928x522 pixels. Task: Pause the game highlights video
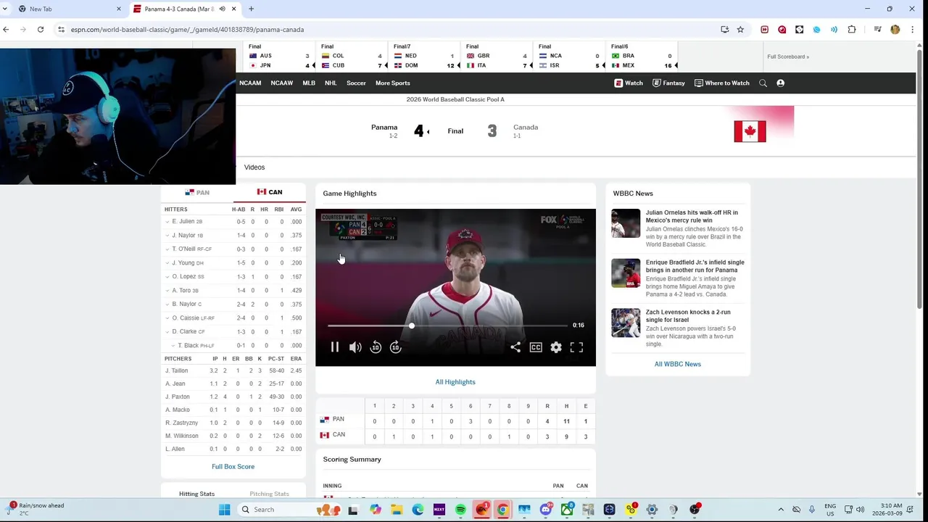coord(334,347)
